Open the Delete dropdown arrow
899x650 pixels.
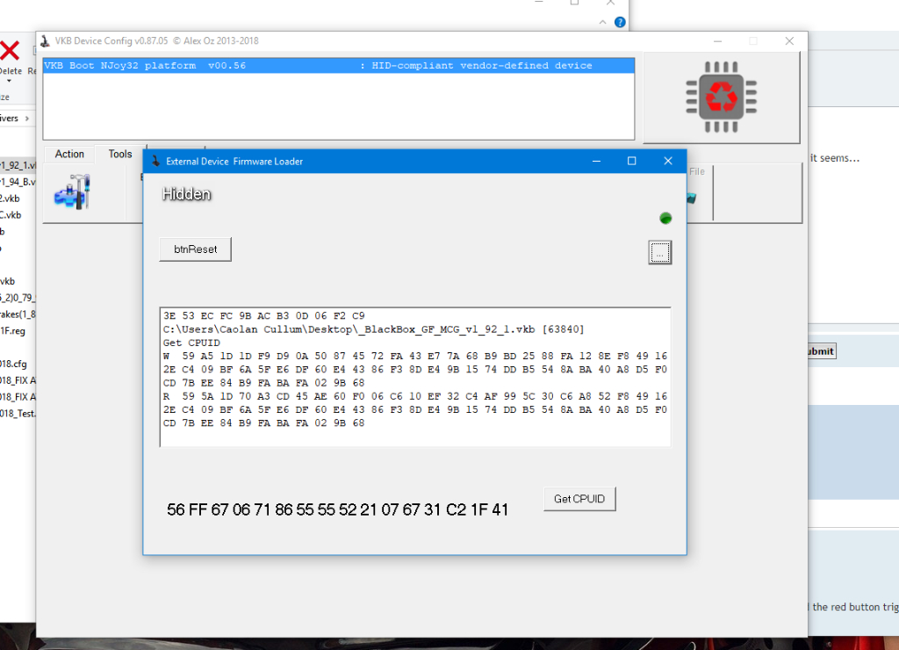click(10, 82)
